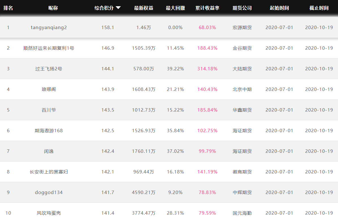Select score value 158.1
This screenshot has width=338, height=222.
(x=108, y=27)
